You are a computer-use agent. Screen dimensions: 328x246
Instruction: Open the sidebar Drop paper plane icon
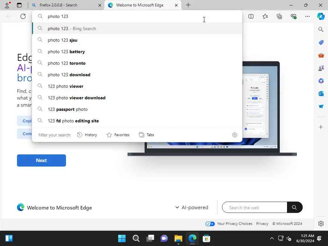321,106
